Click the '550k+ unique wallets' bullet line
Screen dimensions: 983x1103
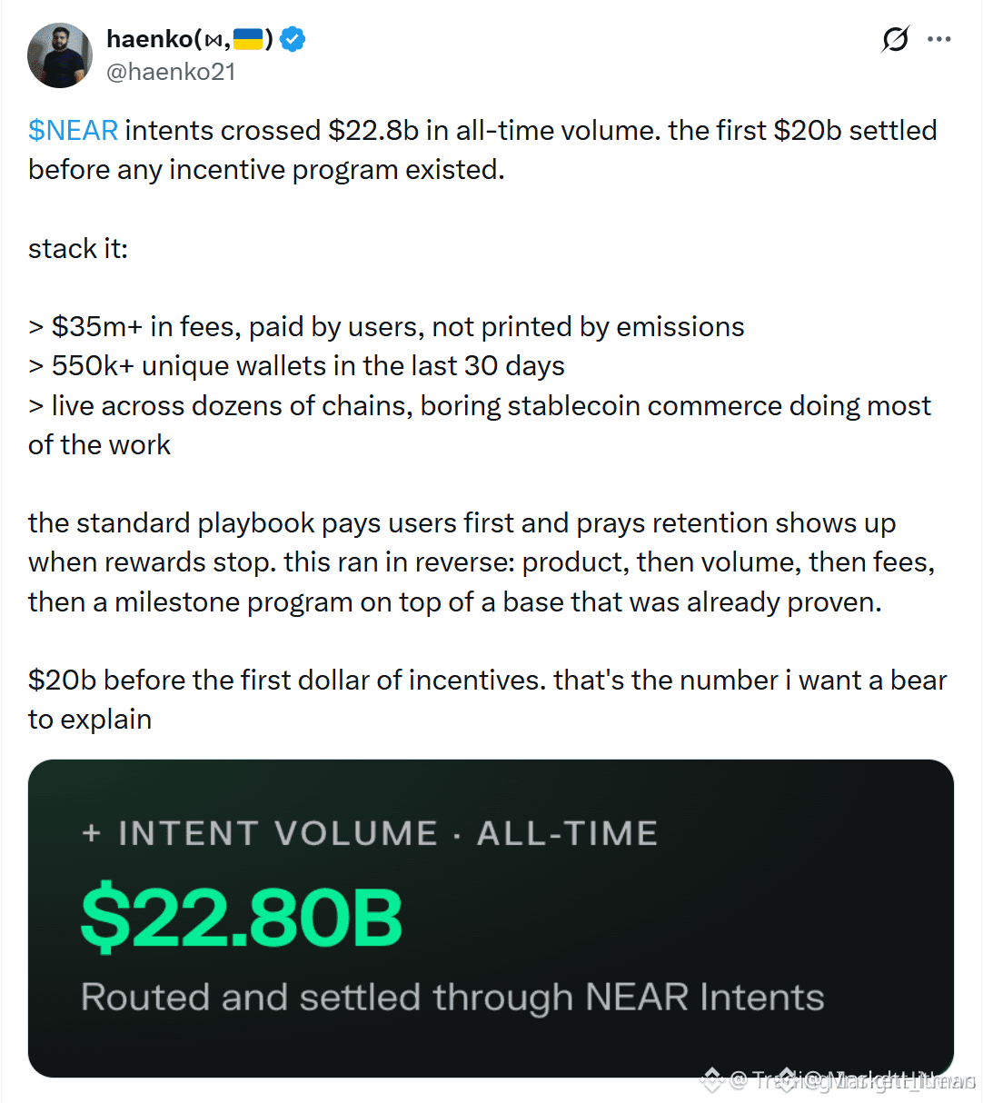click(296, 365)
